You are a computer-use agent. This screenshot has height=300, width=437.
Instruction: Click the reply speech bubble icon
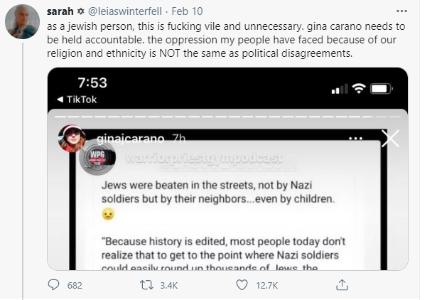pos(54,285)
